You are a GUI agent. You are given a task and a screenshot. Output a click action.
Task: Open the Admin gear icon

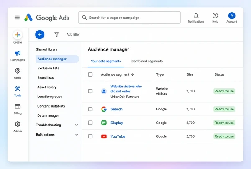18,124
